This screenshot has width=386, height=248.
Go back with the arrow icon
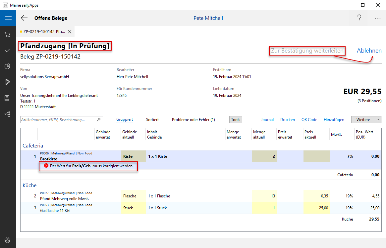24,18
